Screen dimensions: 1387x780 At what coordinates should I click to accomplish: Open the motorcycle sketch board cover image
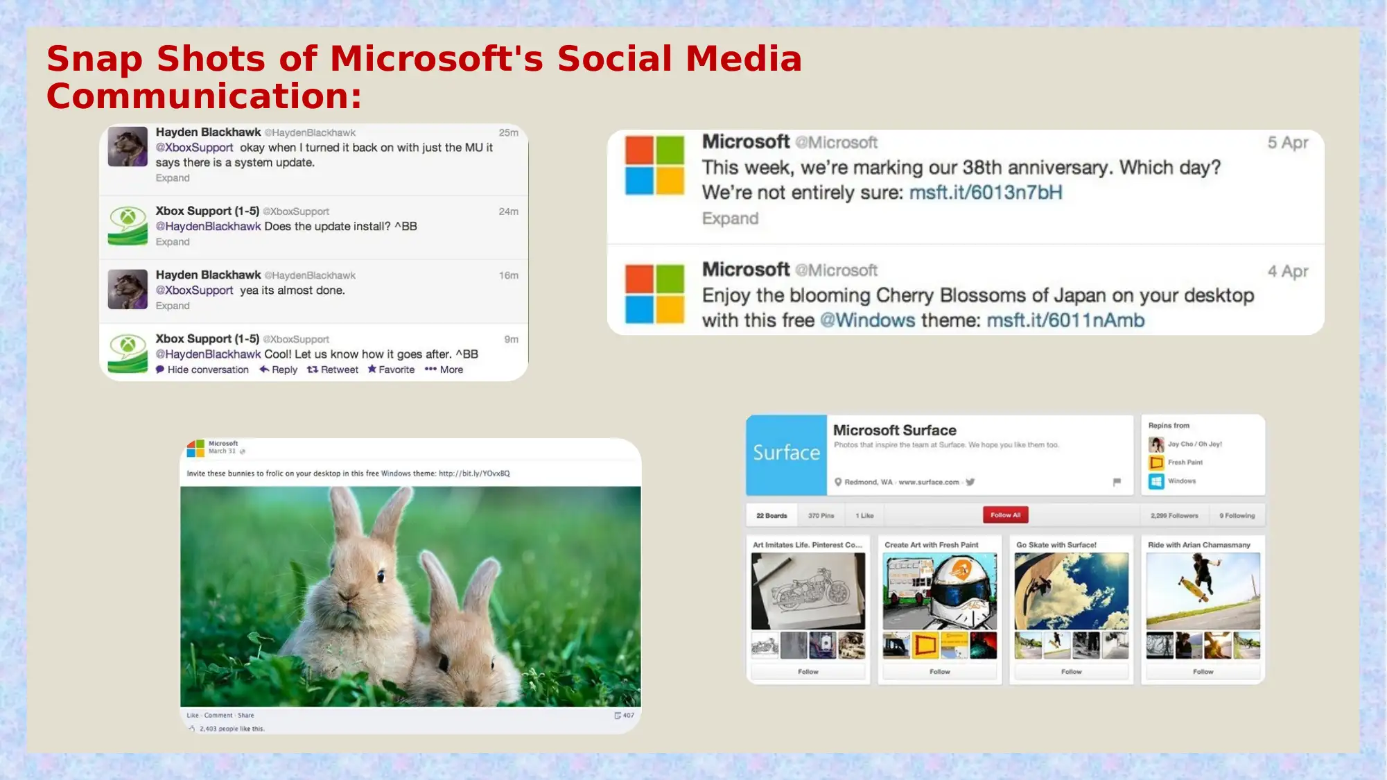point(808,591)
